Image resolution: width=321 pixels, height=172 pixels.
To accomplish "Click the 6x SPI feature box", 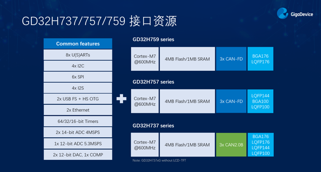I will pyautogui.click(x=78, y=77).
